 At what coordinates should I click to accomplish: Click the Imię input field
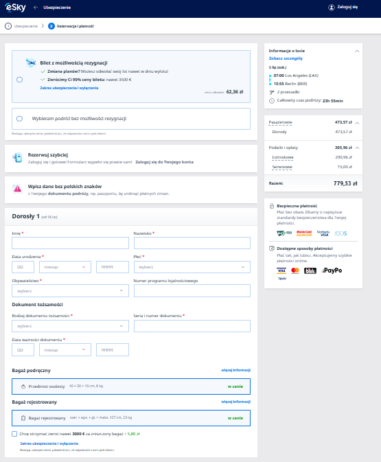70,243
